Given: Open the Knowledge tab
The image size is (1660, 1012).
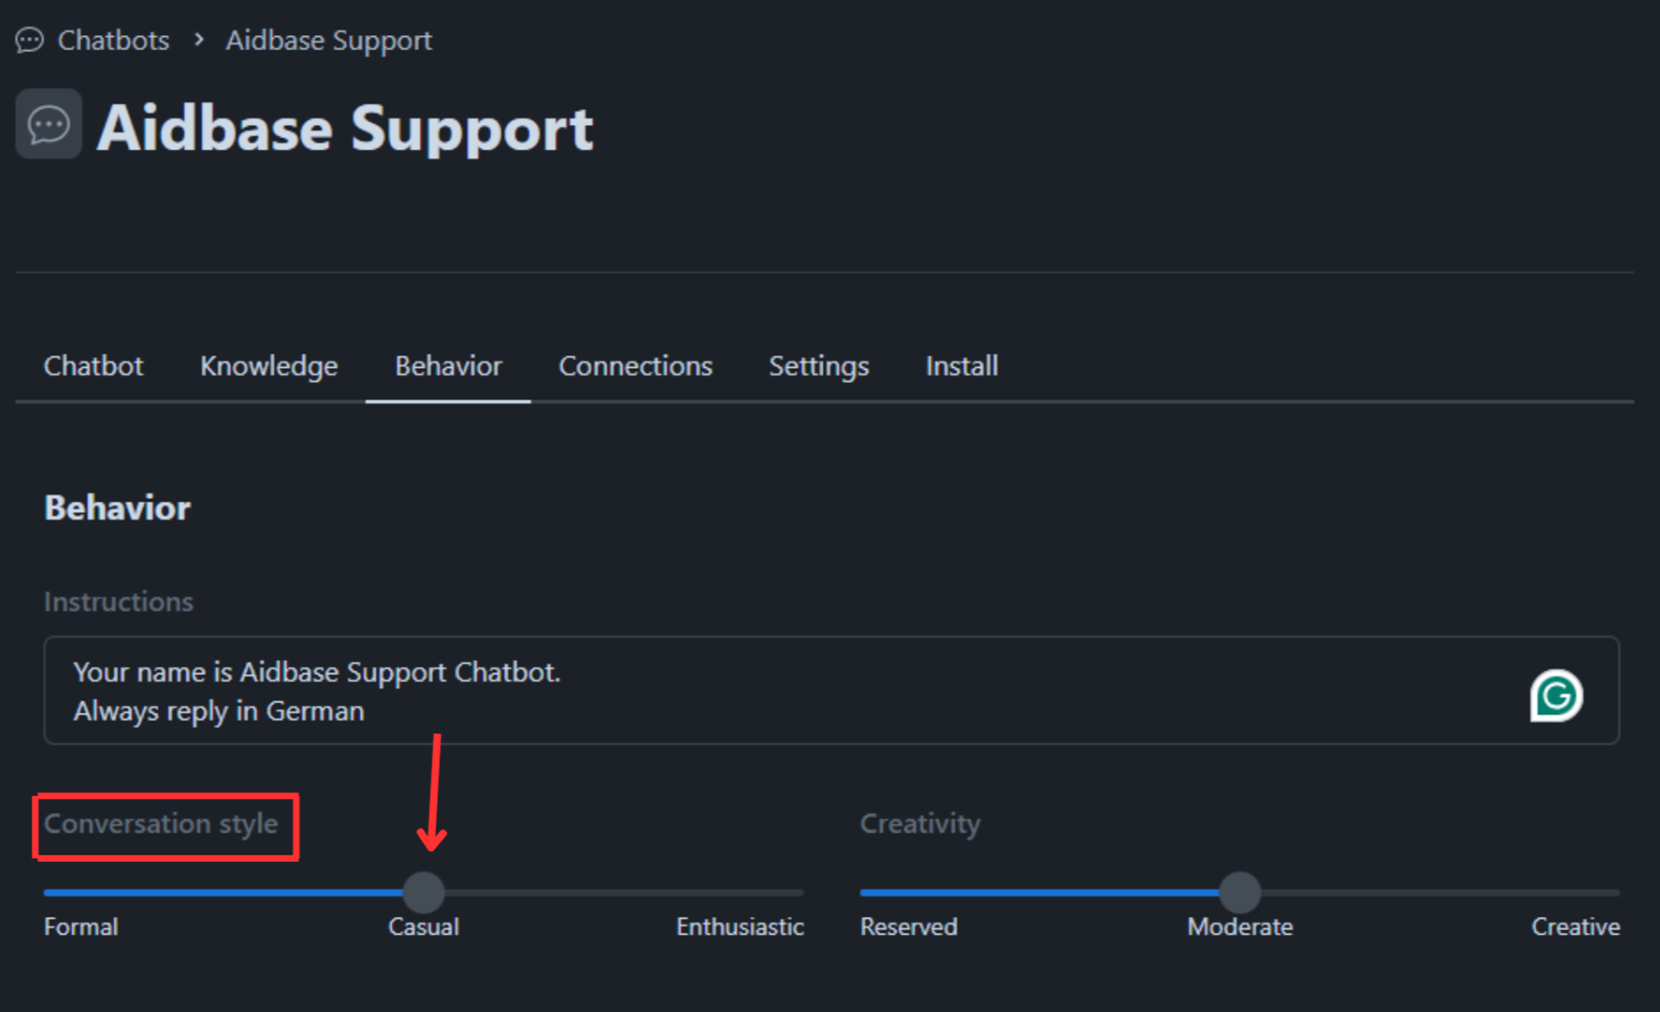Looking at the screenshot, I should point(269,366).
